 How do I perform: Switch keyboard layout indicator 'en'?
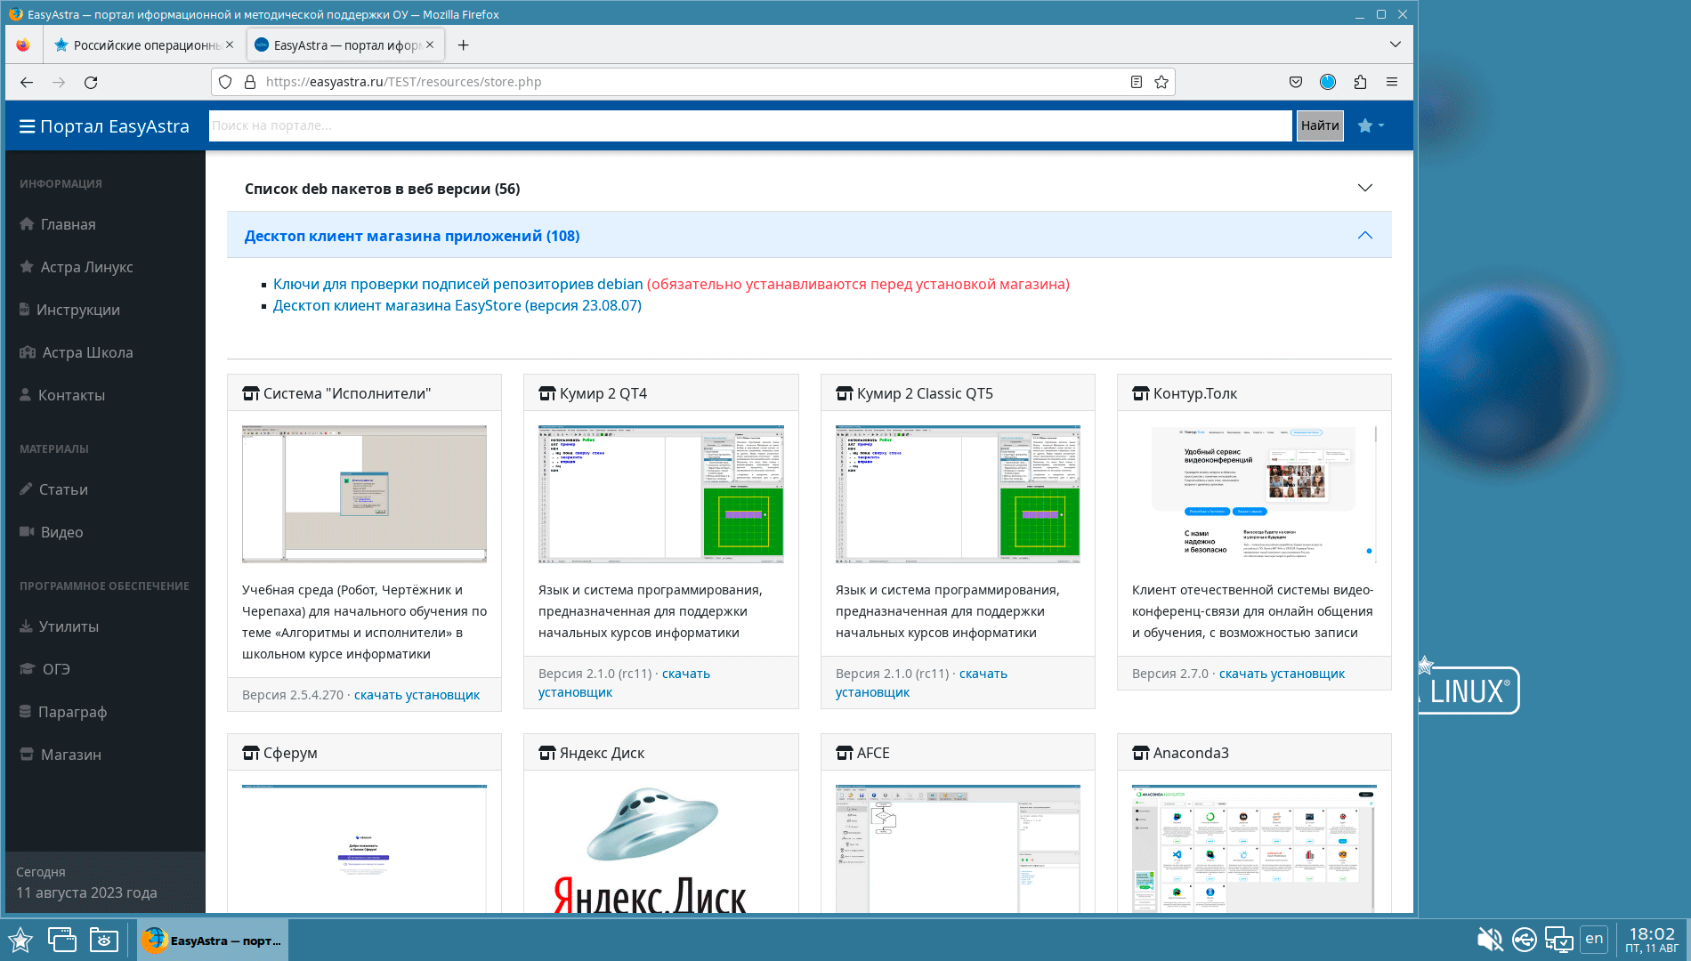pyautogui.click(x=1594, y=939)
